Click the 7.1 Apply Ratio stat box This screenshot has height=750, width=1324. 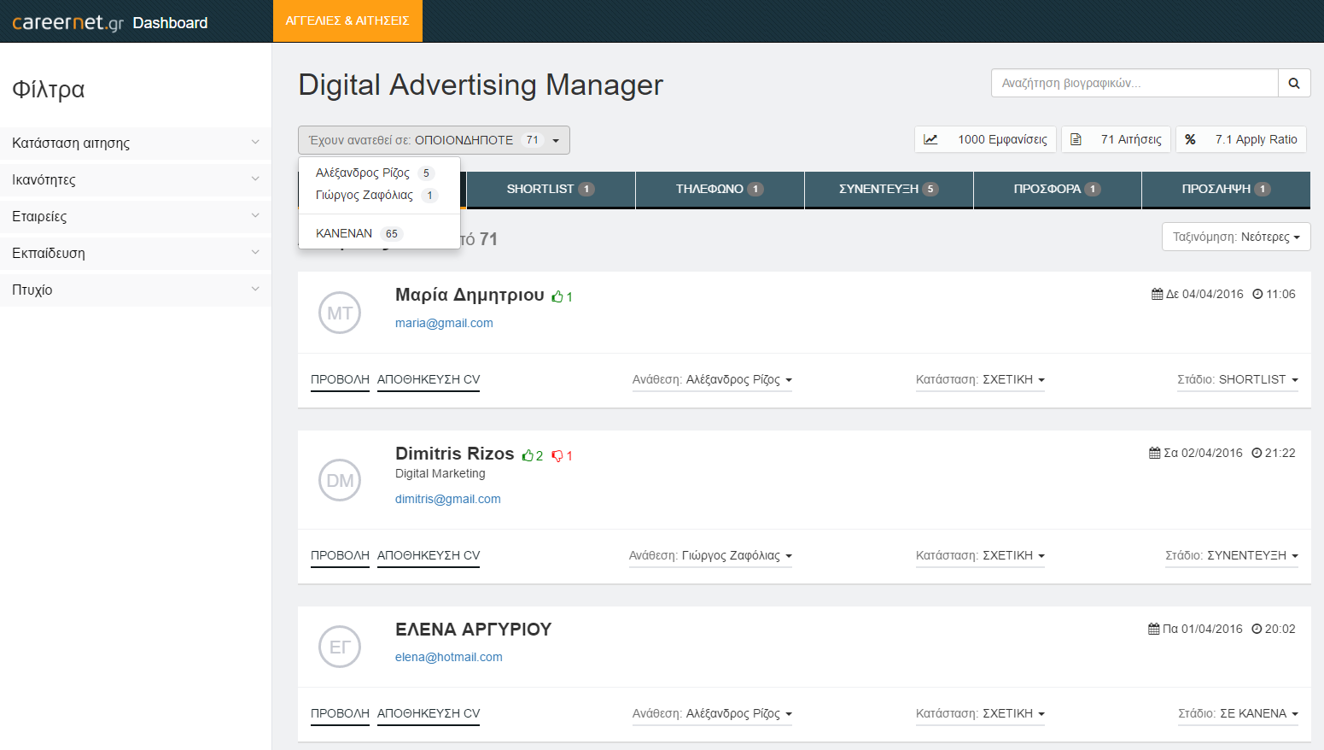tap(1241, 139)
